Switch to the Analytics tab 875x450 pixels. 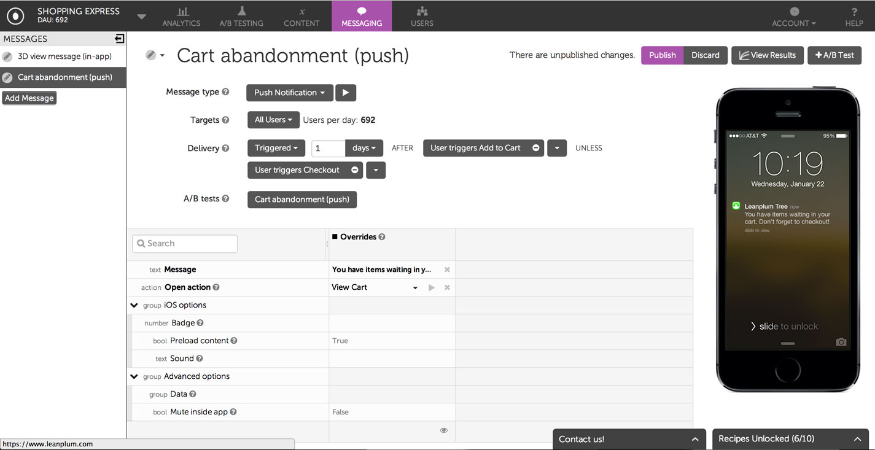click(x=181, y=16)
